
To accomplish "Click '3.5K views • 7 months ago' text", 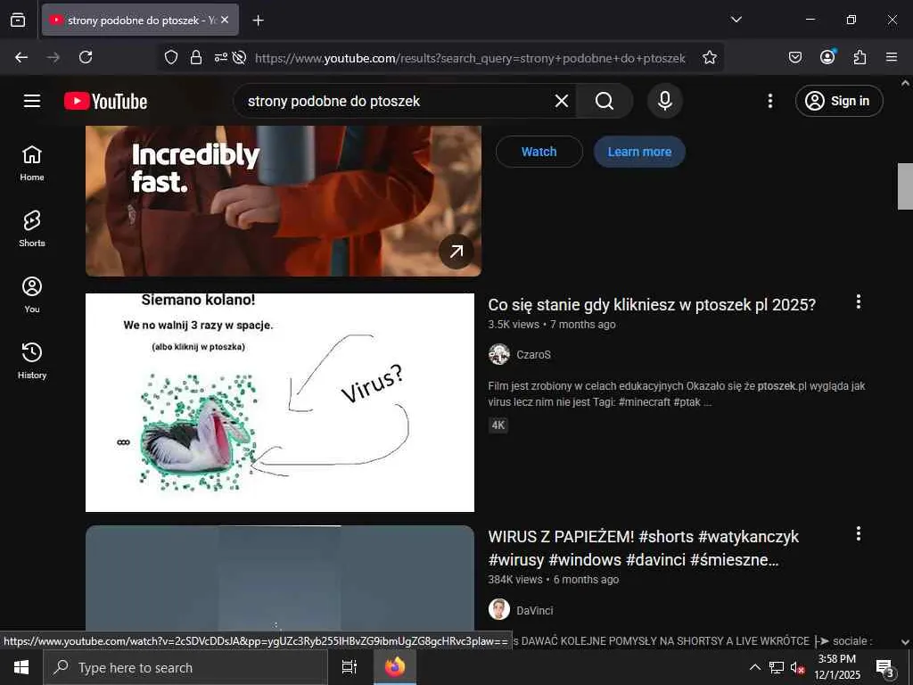I will tap(551, 325).
